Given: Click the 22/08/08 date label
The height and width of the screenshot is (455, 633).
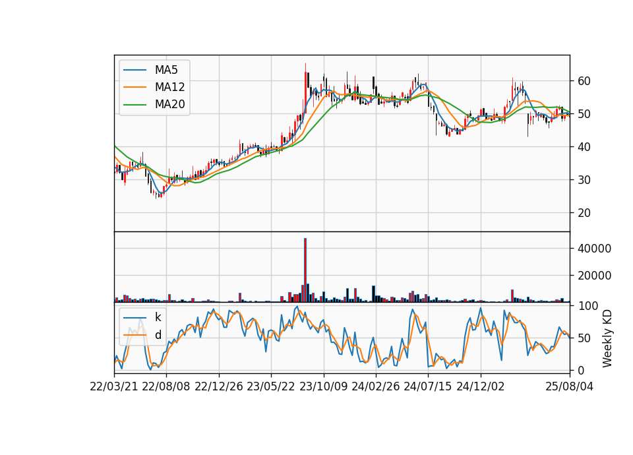Looking at the screenshot, I should (x=166, y=386).
